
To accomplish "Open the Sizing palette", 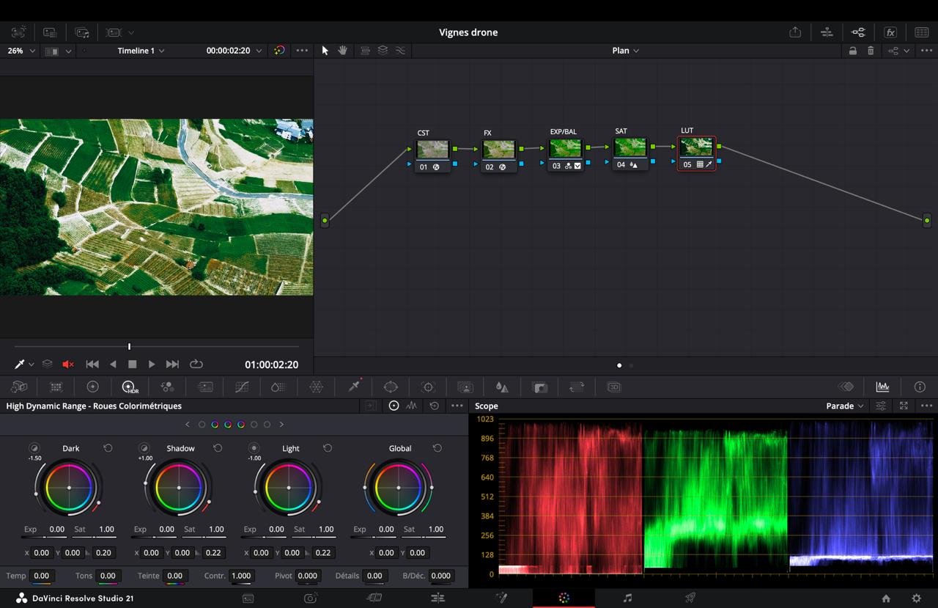I will tap(577, 387).
